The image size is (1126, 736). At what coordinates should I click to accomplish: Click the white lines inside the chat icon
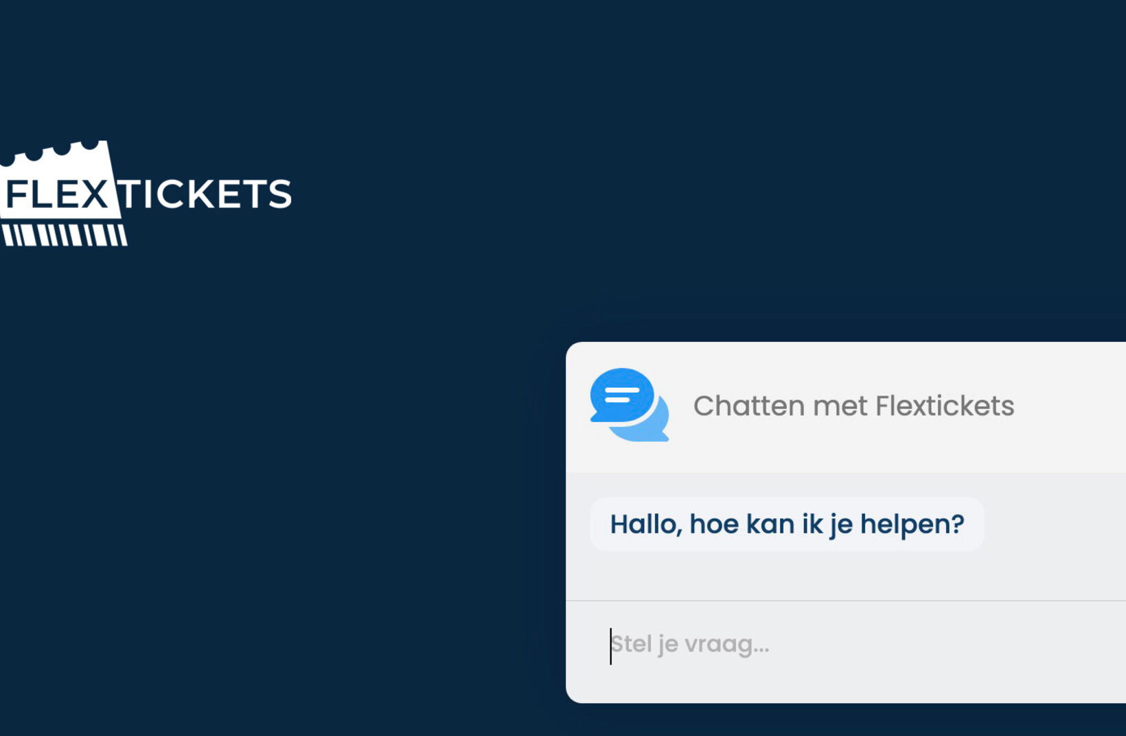(x=621, y=395)
